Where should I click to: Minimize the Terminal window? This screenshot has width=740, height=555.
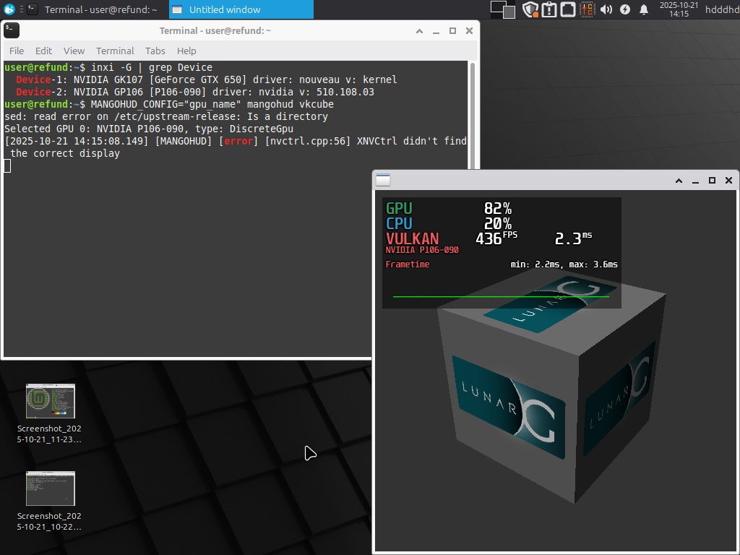(x=436, y=30)
